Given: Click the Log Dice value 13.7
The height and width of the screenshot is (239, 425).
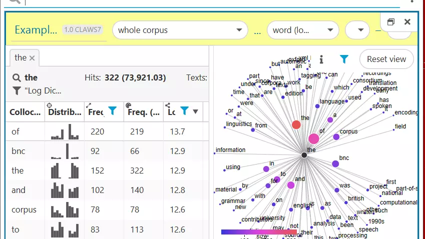Looking at the screenshot, I should 177,131.
